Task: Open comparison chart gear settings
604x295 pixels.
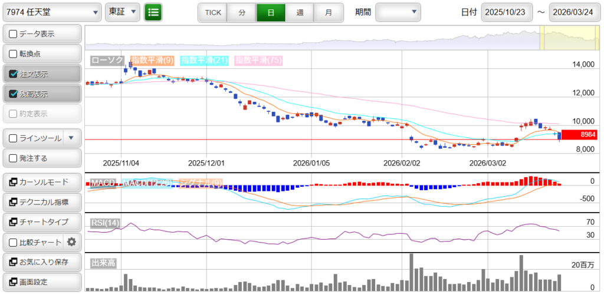Action: pyautogui.click(x=72, y=242)
